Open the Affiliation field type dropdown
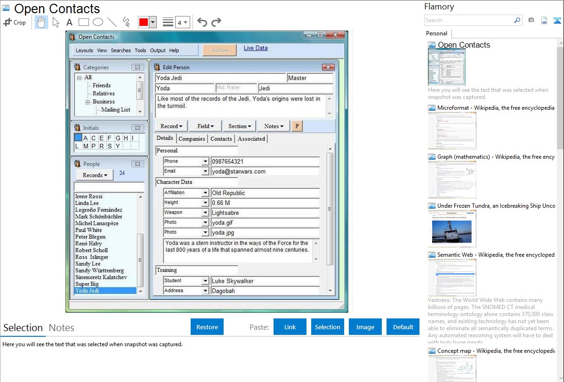 tap(205, 193)
